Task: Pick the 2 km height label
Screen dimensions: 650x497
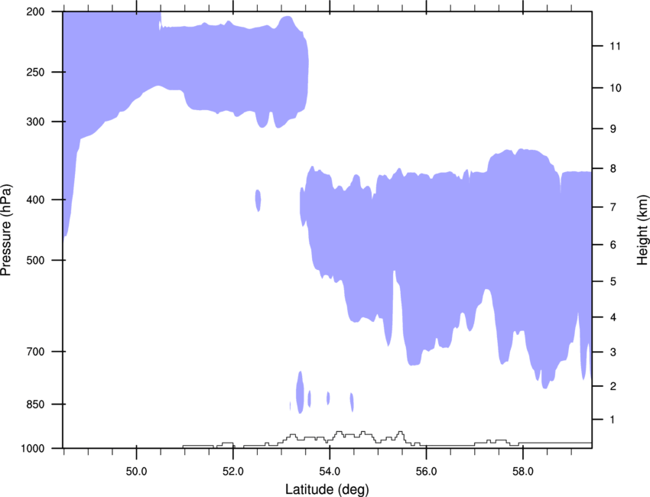Action: [613, 386]
